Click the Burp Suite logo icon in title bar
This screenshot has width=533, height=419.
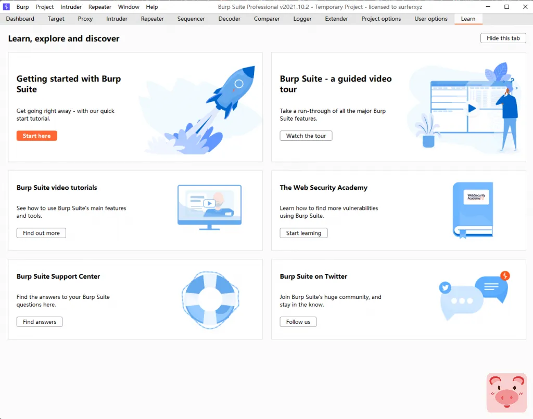(6, 7)
